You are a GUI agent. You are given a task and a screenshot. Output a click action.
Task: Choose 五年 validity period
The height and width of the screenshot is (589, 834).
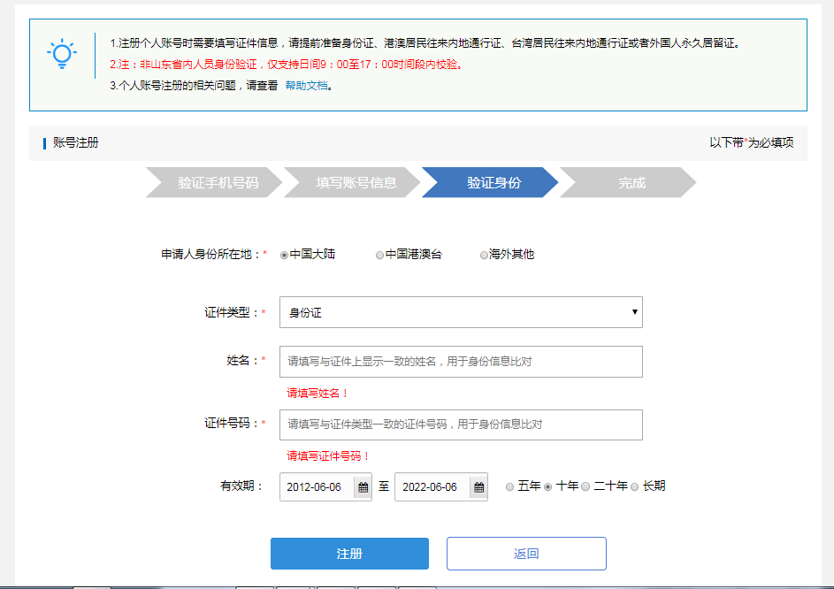(x=509, y=486)
